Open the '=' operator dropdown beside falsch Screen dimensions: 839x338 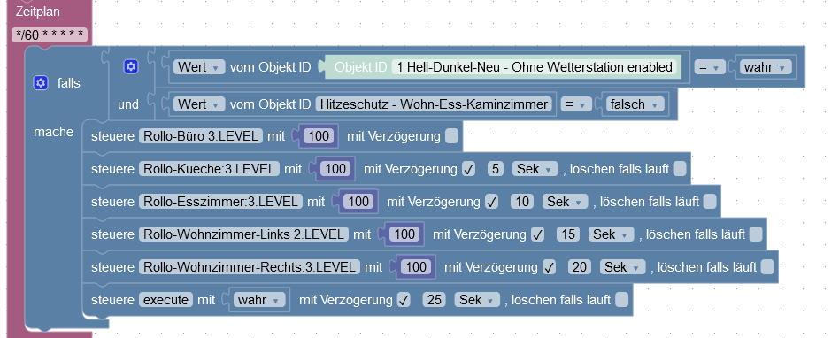(x=576, y=104)
